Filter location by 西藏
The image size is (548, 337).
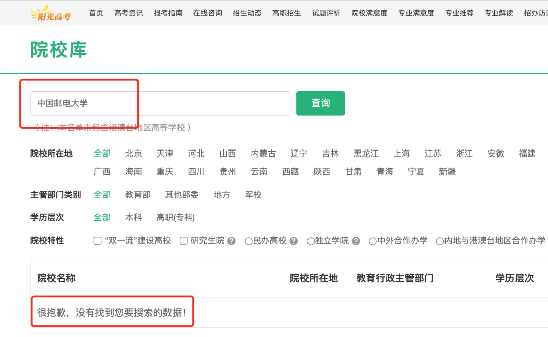coord(291,172)
